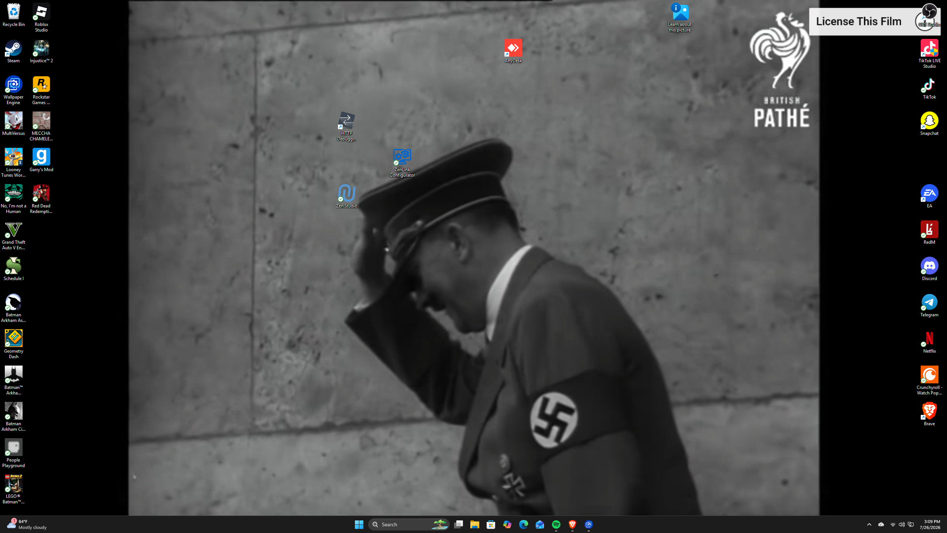Launch Microsoft Store from the taskbar
This screenshot has width=947, height=533.
click(491, 524)
